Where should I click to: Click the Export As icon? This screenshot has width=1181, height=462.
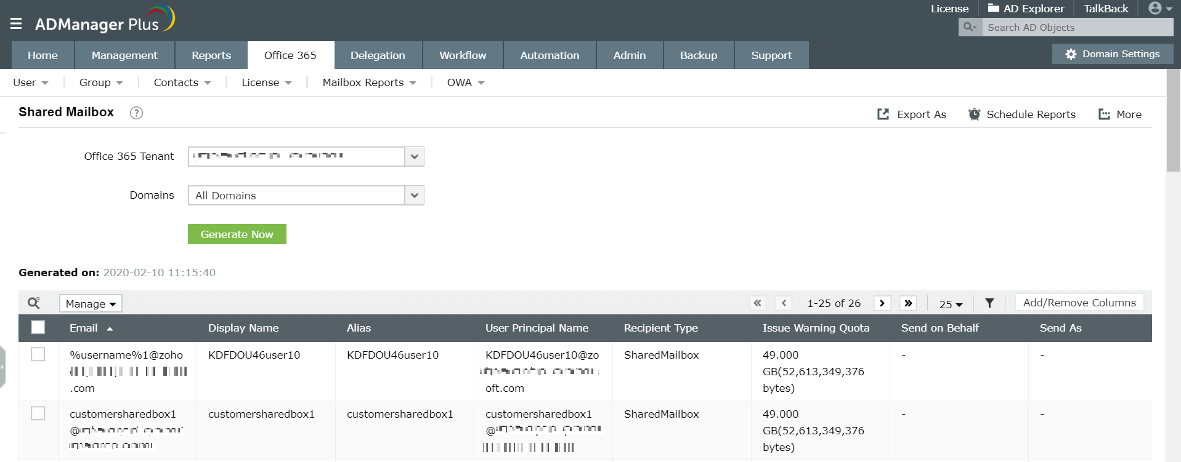click(883, 114)
